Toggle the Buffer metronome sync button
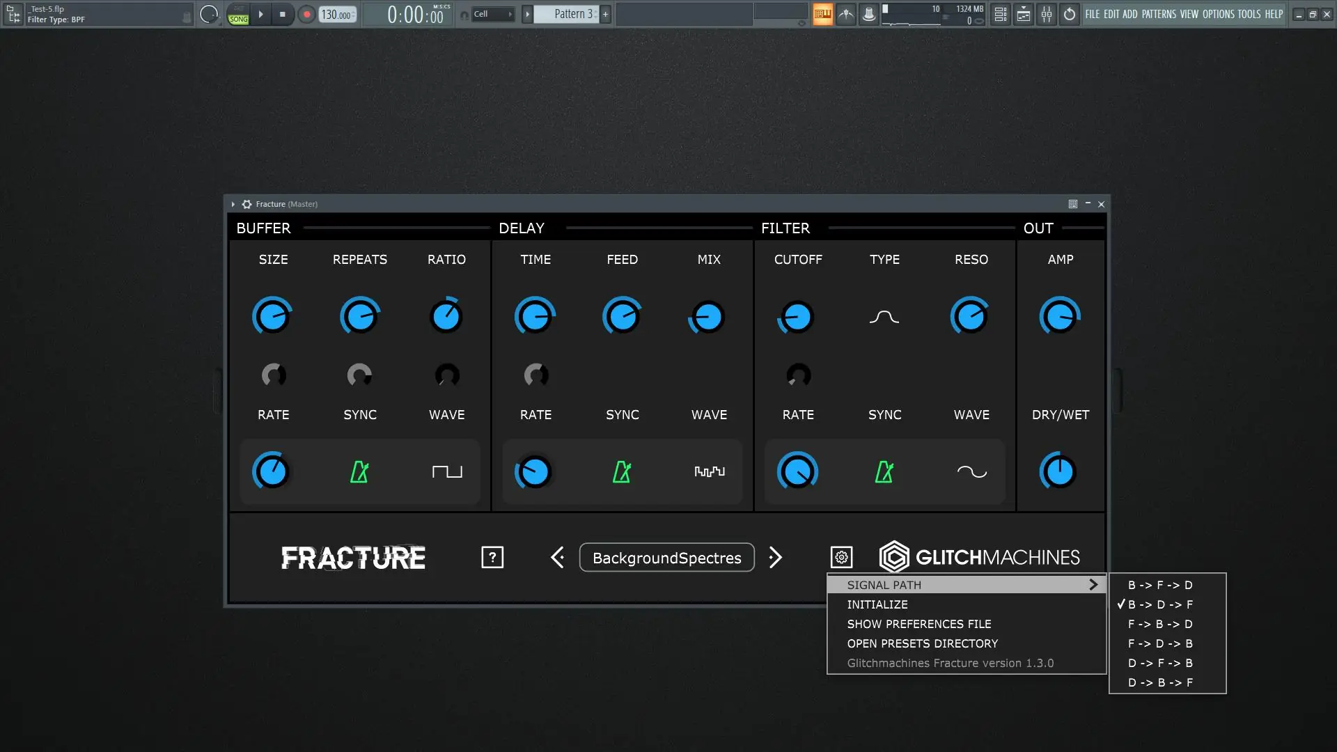The image size is (1337, 752). tap(359, 472)
